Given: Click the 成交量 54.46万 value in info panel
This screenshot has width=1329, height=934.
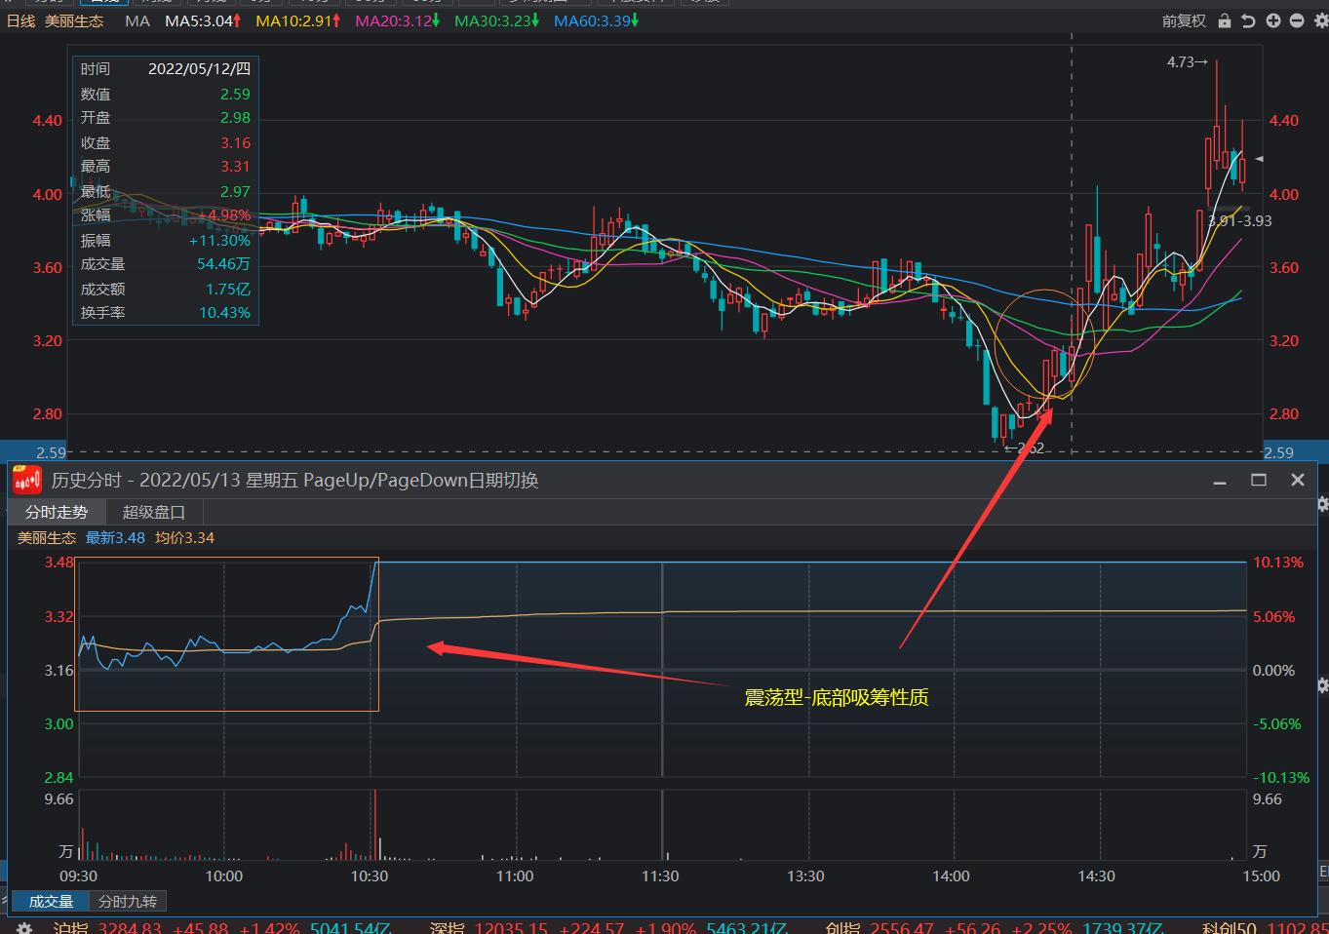Looking at the screenshot, I should pos(223,264).
